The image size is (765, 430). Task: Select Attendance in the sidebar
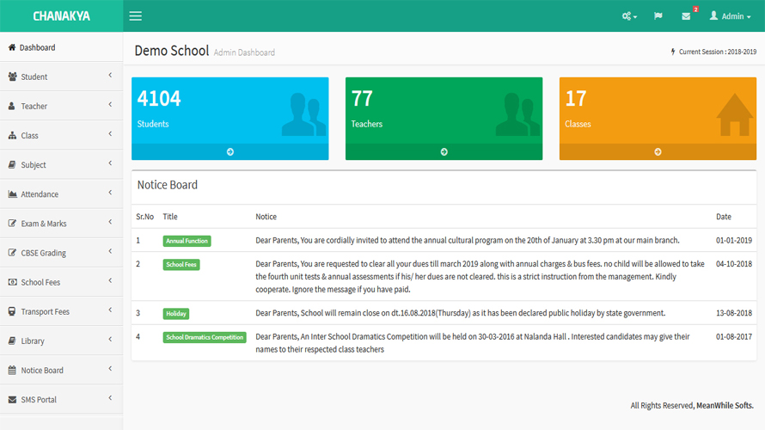click(x=62, y=193)
